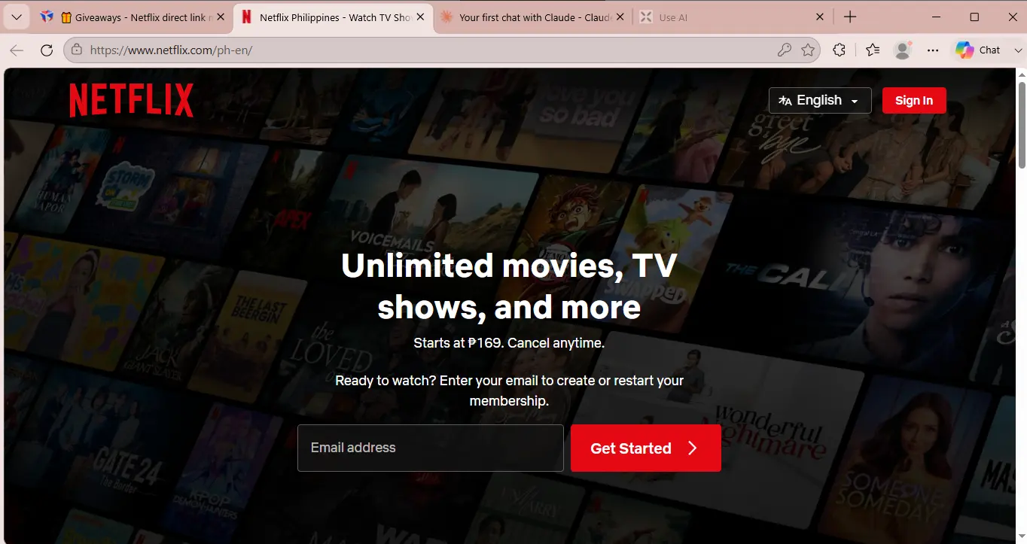Click the Sign In button
Screen dimensions: 1027x544
[914, 100]
